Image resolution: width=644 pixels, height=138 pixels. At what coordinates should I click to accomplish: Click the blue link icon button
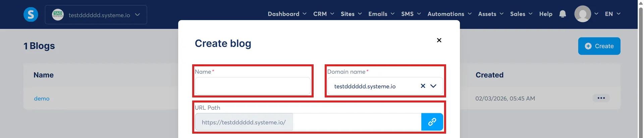(432, 122)
